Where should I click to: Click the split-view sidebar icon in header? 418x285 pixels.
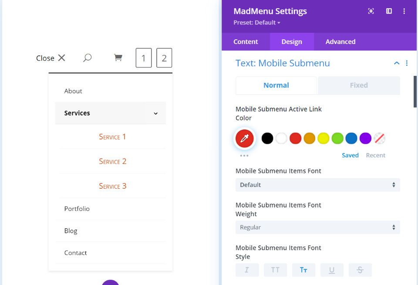389,11
